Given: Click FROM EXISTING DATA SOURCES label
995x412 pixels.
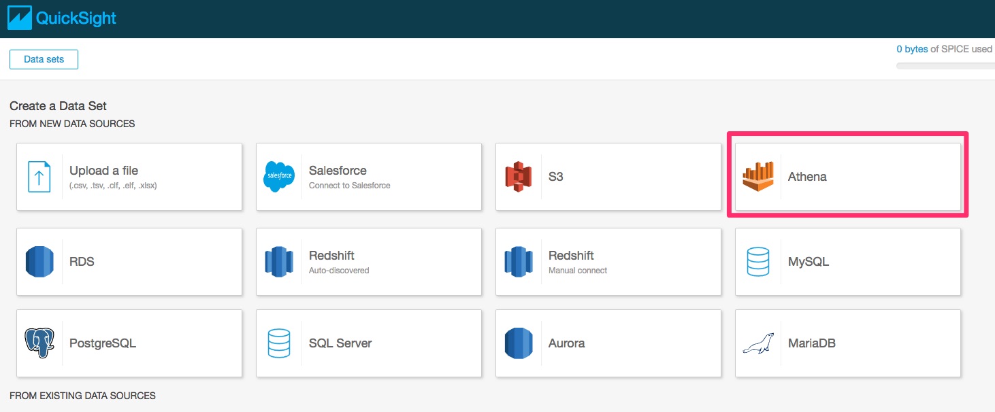Looking at the screenshot, I should (x=82, y=395).
